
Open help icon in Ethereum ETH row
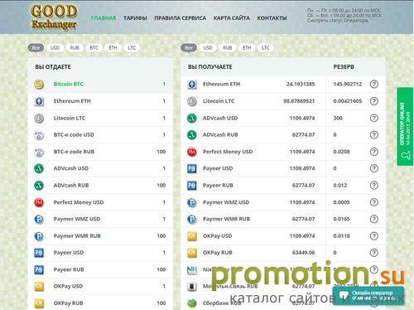point(374,85)
